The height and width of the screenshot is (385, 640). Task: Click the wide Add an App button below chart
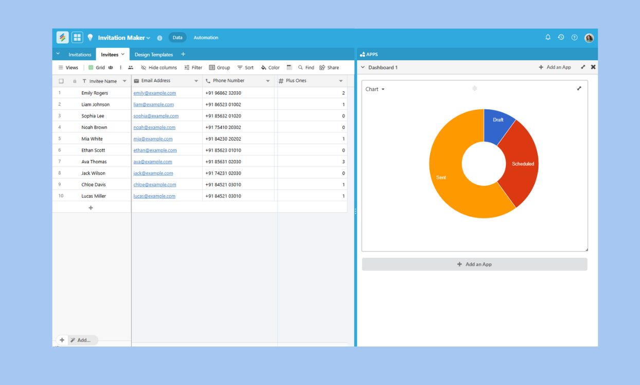tap(474, 264)
